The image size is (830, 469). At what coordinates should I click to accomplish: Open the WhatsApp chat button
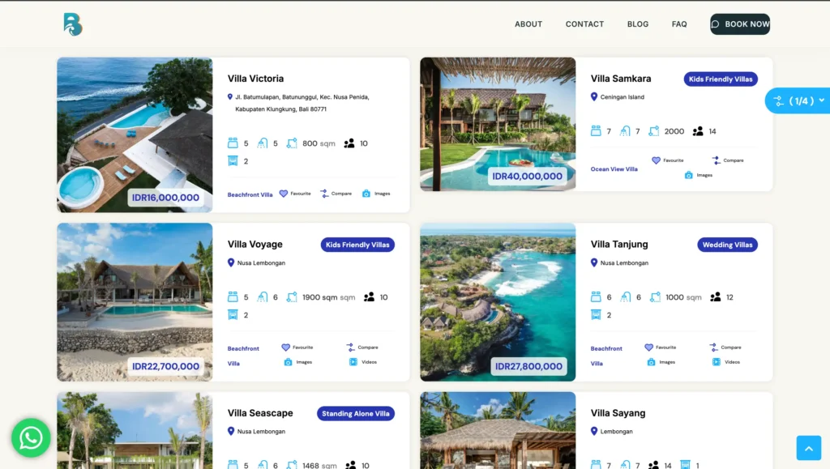[32, 437]
